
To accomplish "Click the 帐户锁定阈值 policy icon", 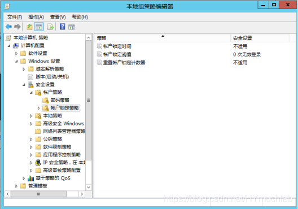I will 99,54.
